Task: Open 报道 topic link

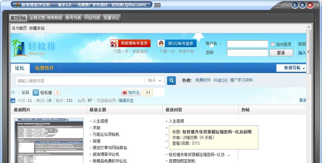Action: [x=97, y=141]
